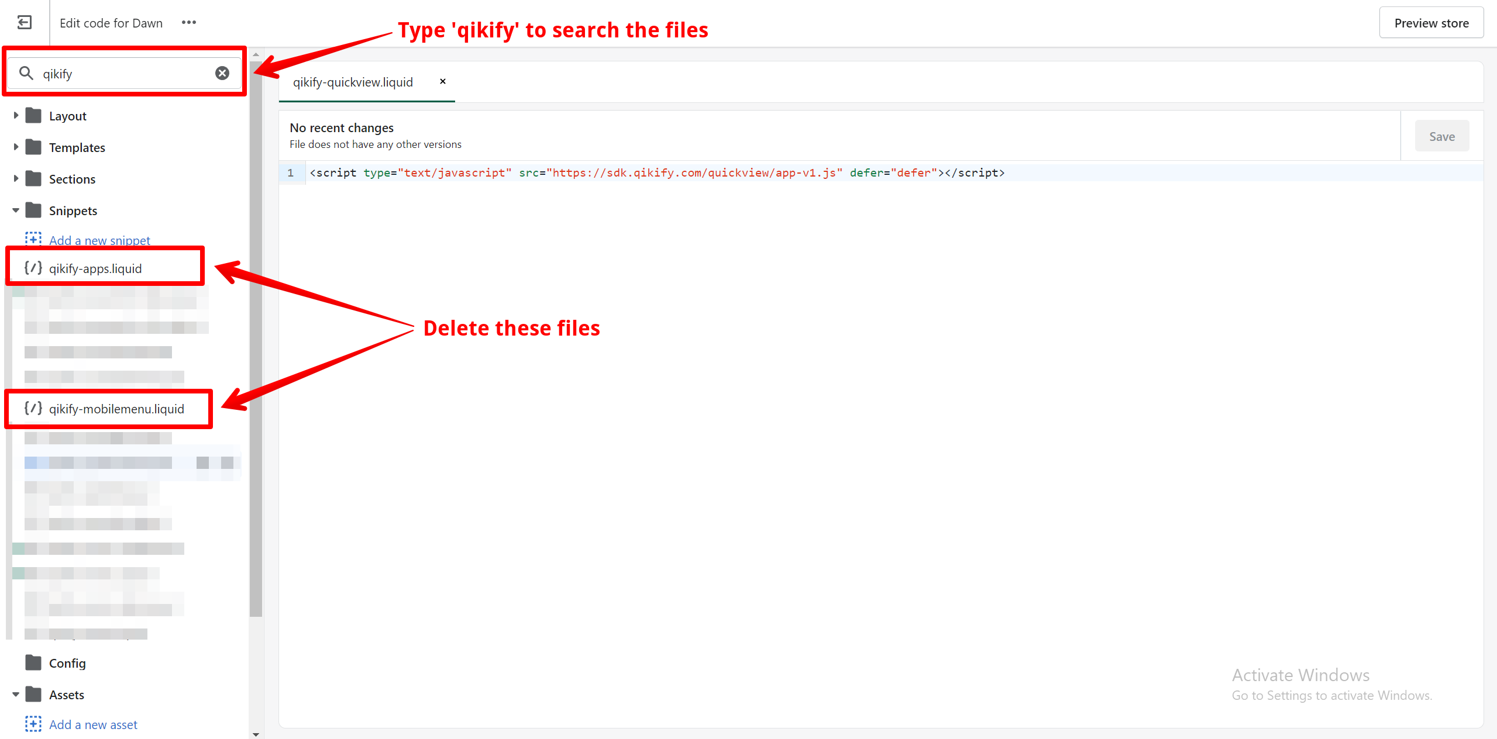Click the line number 1 gutter
Image resolution: width=1497 pixels, height=739 pixels.
pyautogui.click(x=291, y=172)
